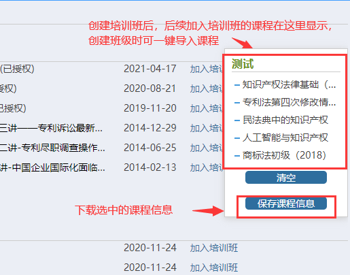Click first 2020-11-24 加入培训班 link
The image size is (350, 275).
(214, 248)
